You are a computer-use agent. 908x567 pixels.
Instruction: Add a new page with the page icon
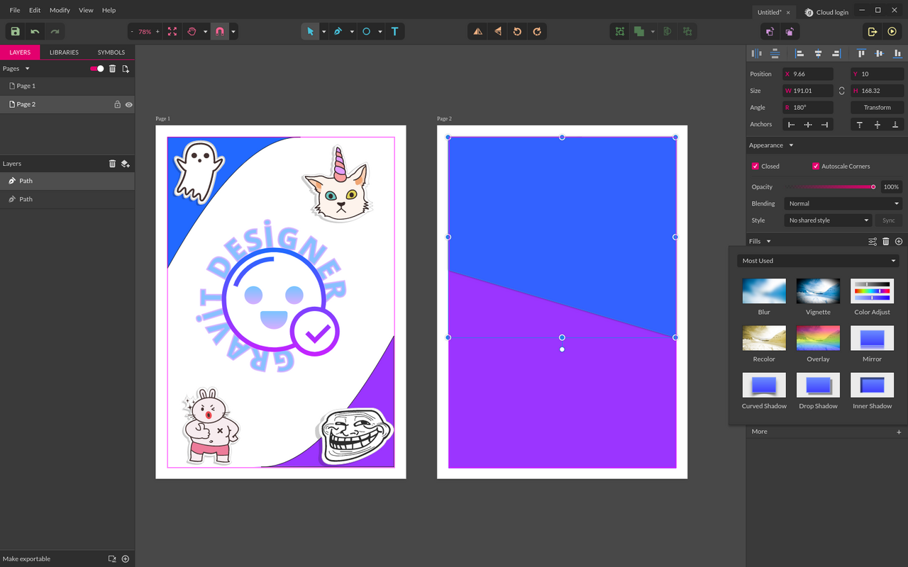[x=126, y=69]
